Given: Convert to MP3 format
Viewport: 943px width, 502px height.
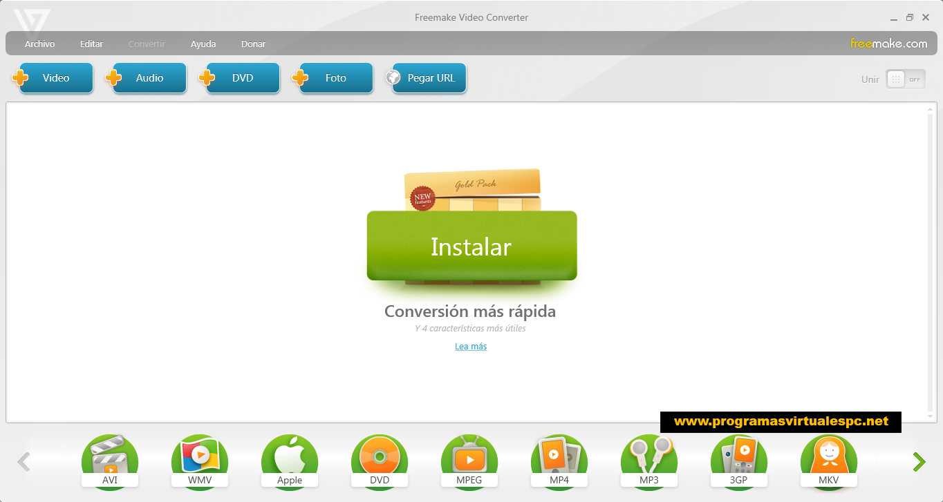Looking at the screenshot, I should tap(649, 461).
